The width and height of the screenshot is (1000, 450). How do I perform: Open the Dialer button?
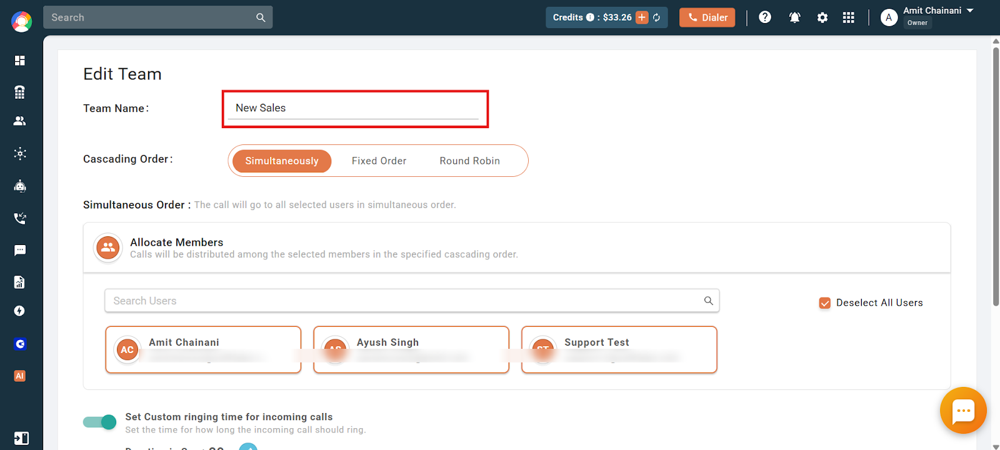pyautogui.click(x=707, y=17)
